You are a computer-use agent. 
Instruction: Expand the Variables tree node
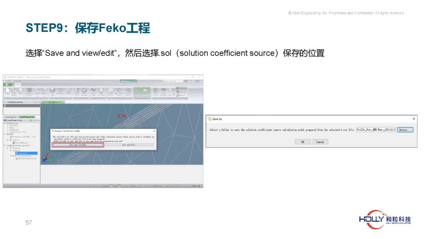point(7,125)
